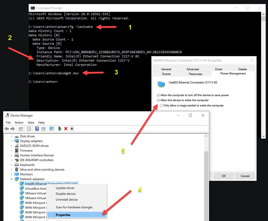Click the Command Prompt vertical scrollbar

pyautogui.click(x=263, y=76)
